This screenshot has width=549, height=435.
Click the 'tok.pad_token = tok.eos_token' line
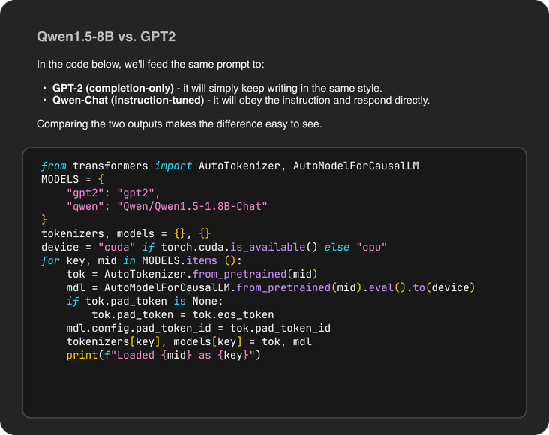pos(182,314)
